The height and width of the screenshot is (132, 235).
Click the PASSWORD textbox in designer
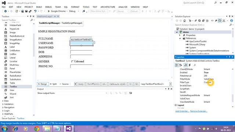[81, 48]
